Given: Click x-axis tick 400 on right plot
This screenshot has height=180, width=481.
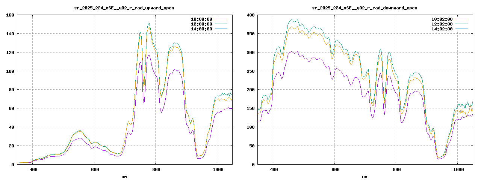Looking at the screenshot, I should (x=274, y=170).
